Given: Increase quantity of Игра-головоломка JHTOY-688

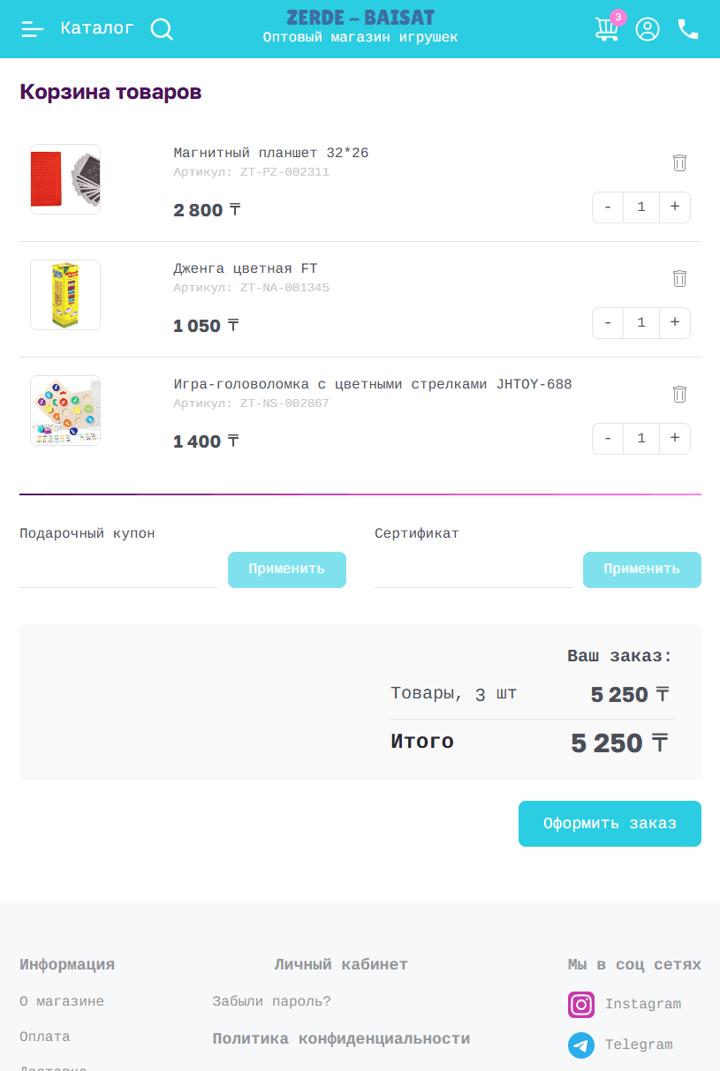Looking at the screenshot, I should (675, 438).
